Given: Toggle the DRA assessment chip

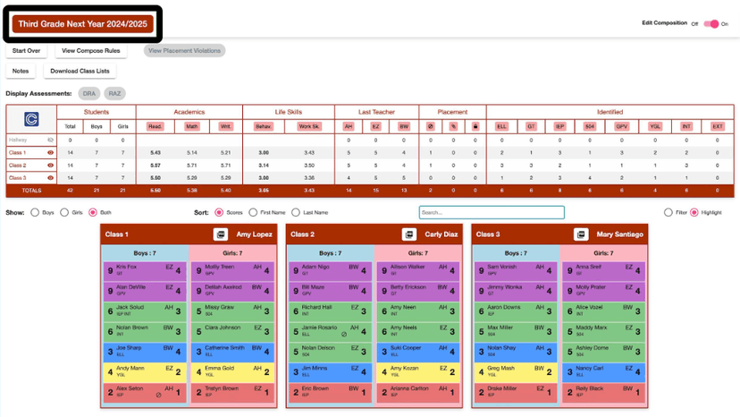Looking at the screenshot, I should click(x=89, y=94).
